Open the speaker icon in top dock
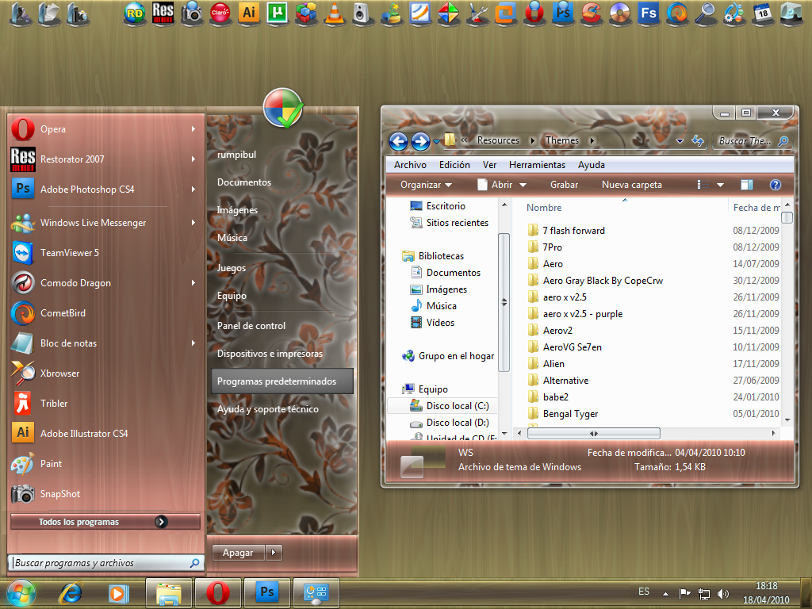The height and width of the screenshot is (609, 812). pyautogui.click(x=362, y=13)
